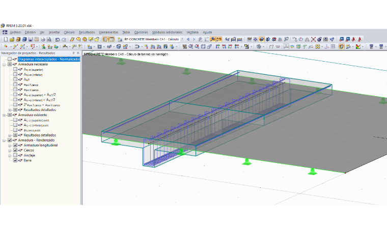
Task: Click the view in Z direction icon
Action: 230,46
